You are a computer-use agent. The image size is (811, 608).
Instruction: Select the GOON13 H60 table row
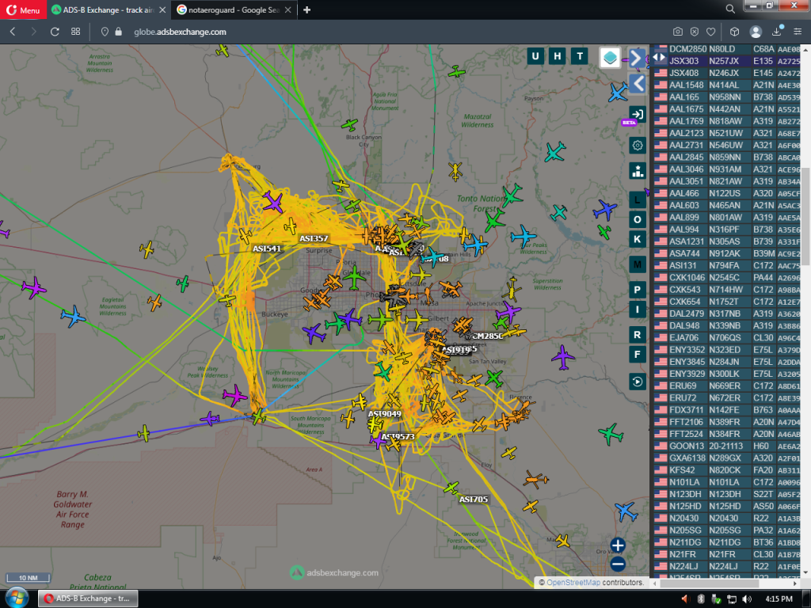pyautogui.click(x=726, y=446)
